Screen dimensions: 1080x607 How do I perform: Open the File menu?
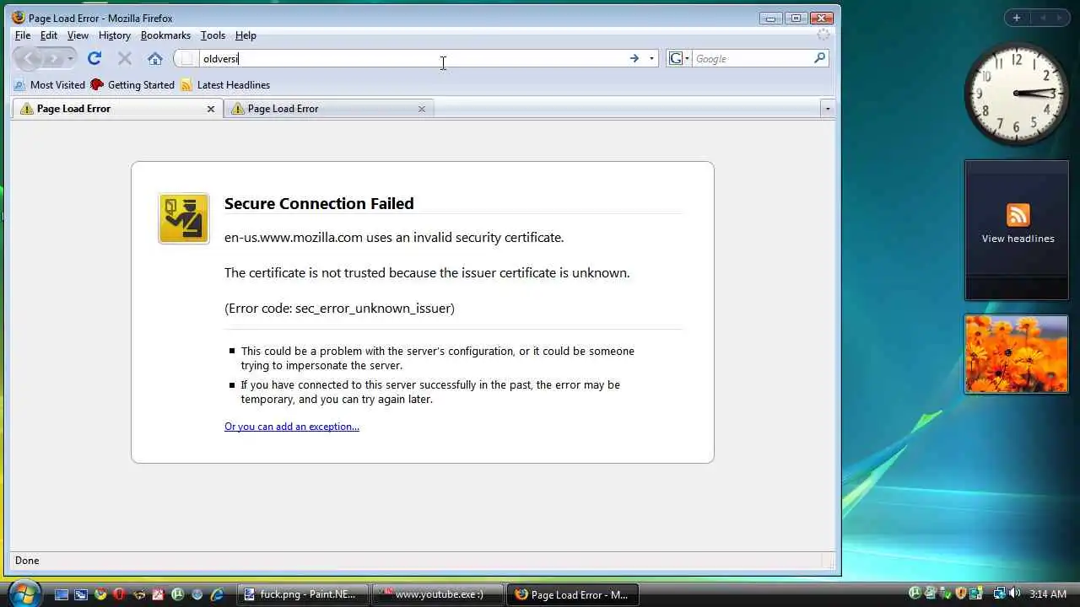23,35
